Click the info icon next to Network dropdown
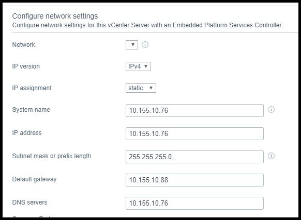 (145, 45)
